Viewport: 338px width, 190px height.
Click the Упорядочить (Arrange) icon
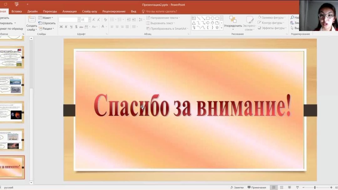(x=233, y=20)
